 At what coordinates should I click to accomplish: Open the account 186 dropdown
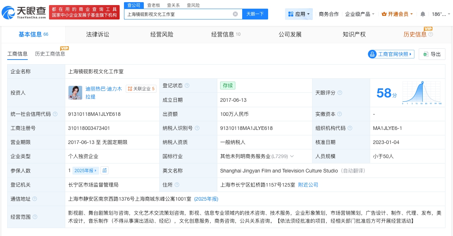(x=441, y=14)
